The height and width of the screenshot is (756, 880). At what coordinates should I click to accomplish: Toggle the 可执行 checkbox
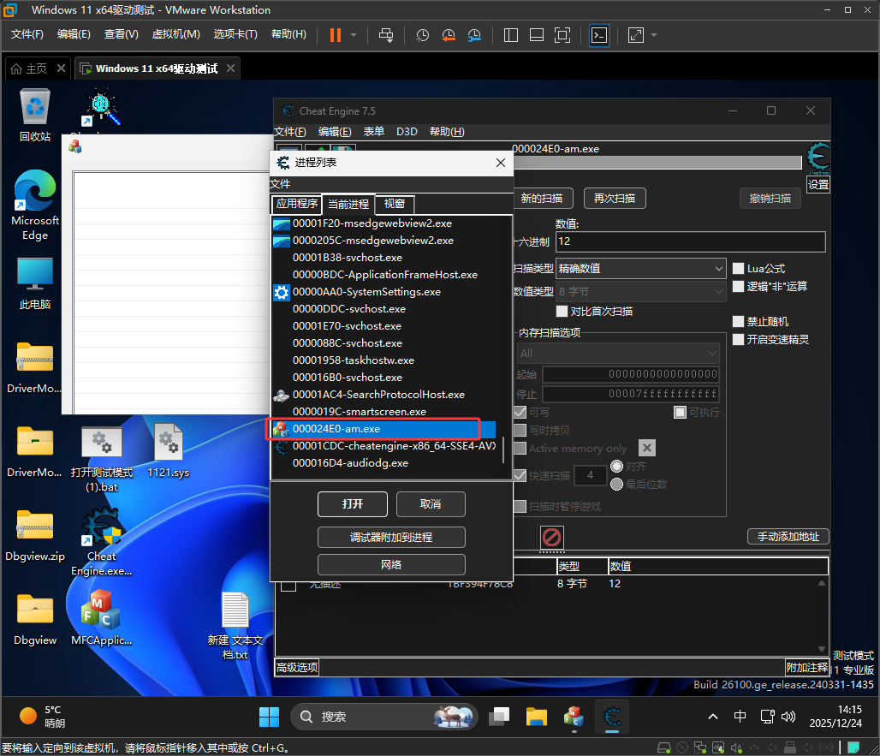pyautogui.click(x=681, y=413)
